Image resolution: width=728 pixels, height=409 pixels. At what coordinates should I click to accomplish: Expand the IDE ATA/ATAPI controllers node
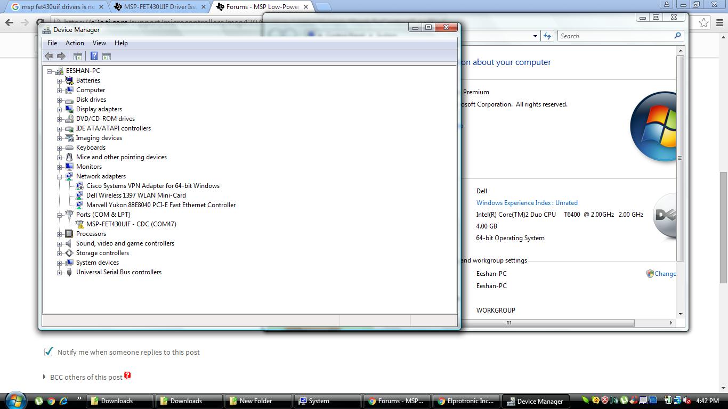[60, 129]
